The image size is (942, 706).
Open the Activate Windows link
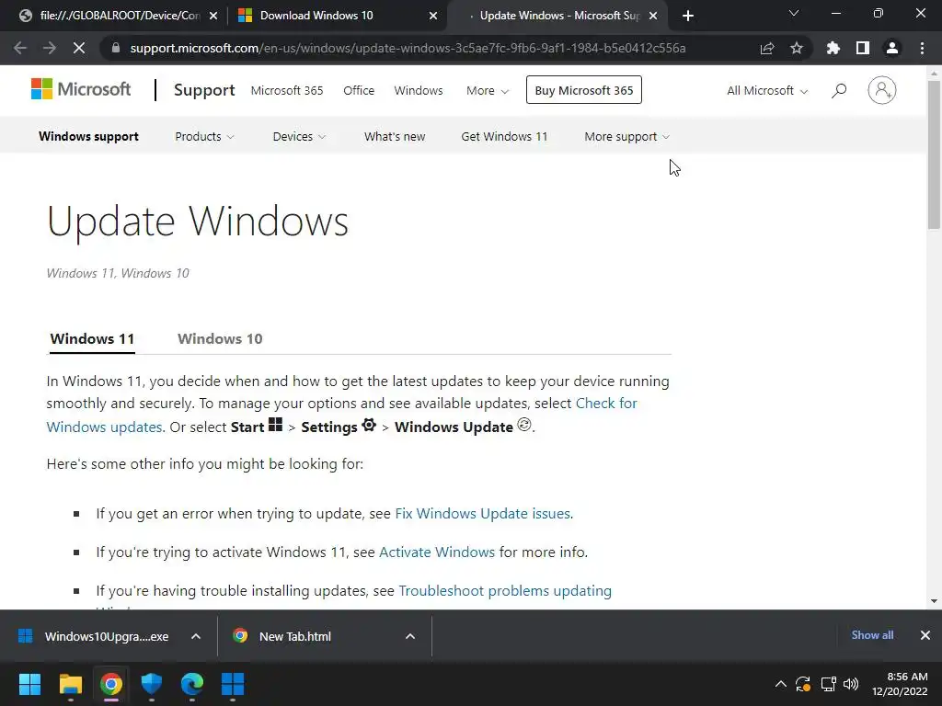tap(437, 552)
